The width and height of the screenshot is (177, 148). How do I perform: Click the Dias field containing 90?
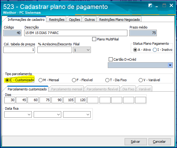(57, 100)
